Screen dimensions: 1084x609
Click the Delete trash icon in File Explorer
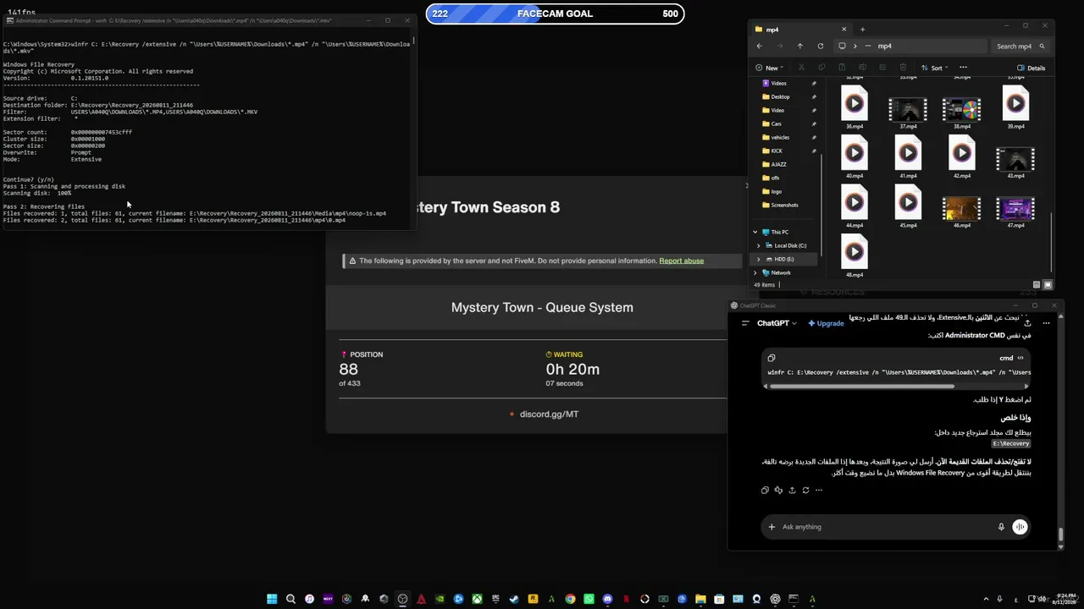[x=903, y=68]
